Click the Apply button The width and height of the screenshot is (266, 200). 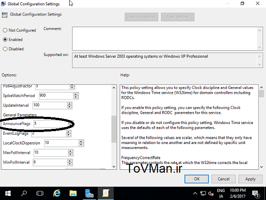250,179
